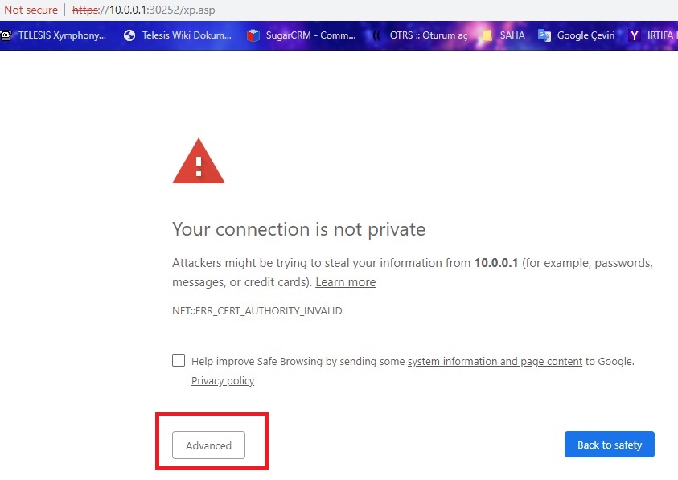Click the SugarCRM cube bookmark icon

[x=253, y=35]
